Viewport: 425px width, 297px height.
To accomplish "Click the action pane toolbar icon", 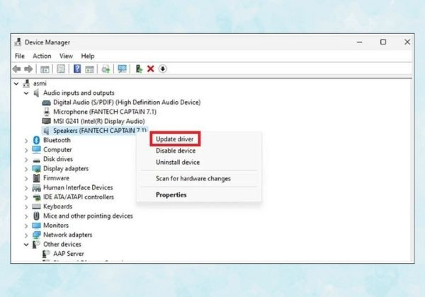I will coord(89,69).
